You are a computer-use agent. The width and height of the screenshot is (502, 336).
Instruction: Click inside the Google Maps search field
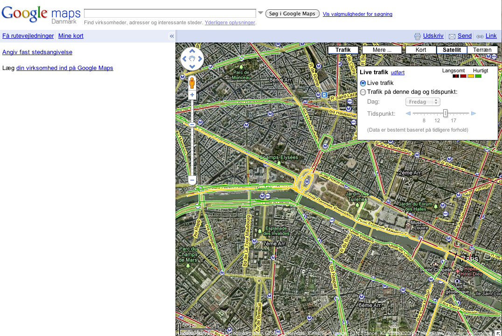coord(170,14)
